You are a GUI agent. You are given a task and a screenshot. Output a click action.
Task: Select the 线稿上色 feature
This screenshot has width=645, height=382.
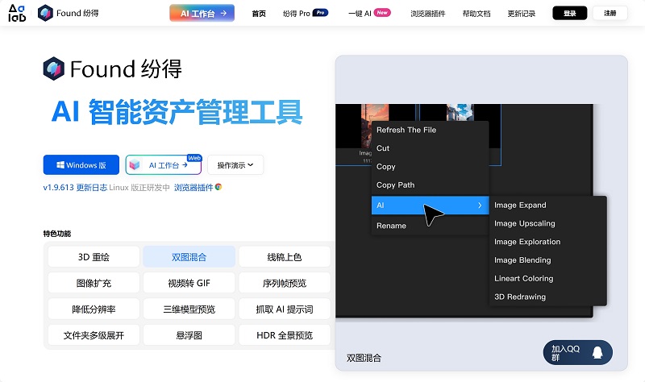tap(285, 257)
